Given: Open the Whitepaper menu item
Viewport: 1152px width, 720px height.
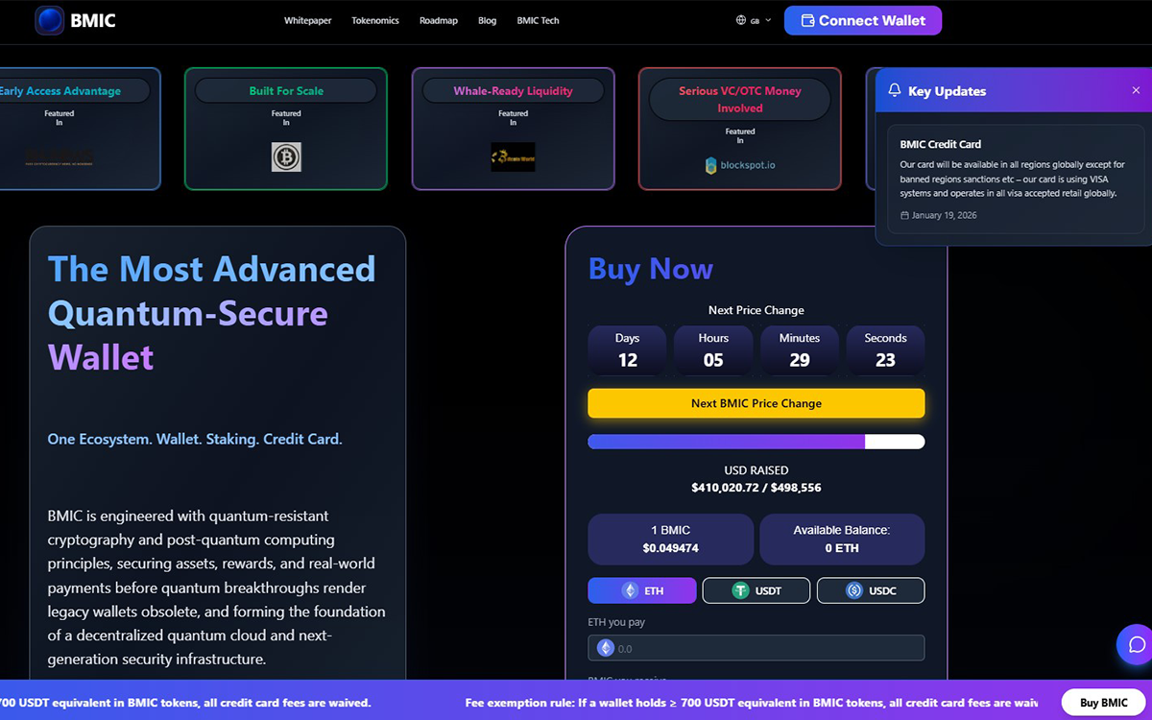Looking at the screenshot, I should coord(307,20).
